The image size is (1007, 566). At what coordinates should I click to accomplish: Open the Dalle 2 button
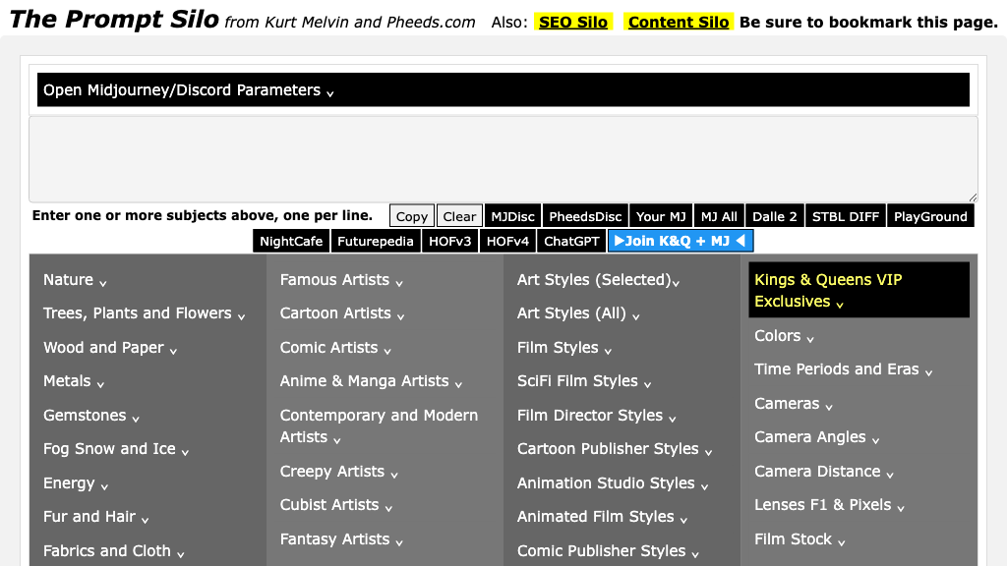pyautogui.click(x=774, y=216)
